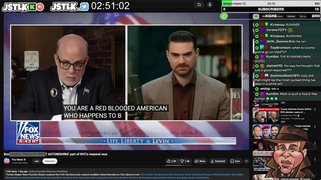Click alphaki10's chat message

[287, 68]
